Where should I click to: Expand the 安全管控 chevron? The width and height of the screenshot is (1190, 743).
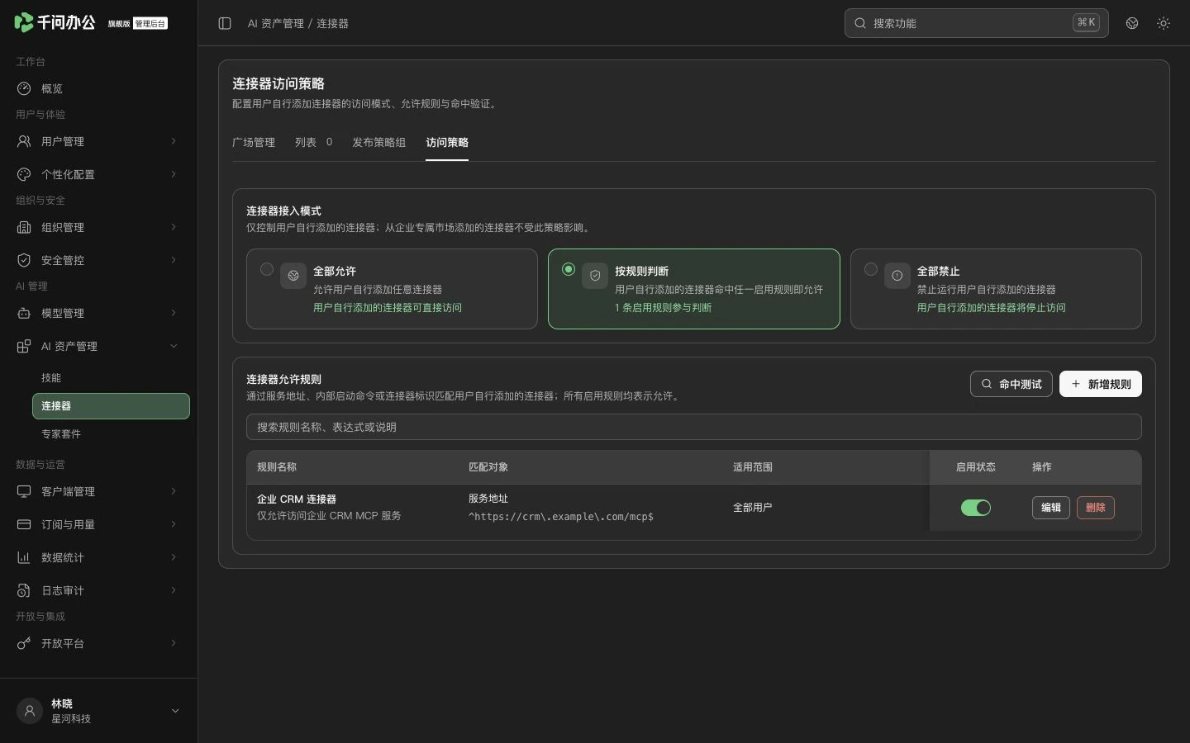(174, 260)
